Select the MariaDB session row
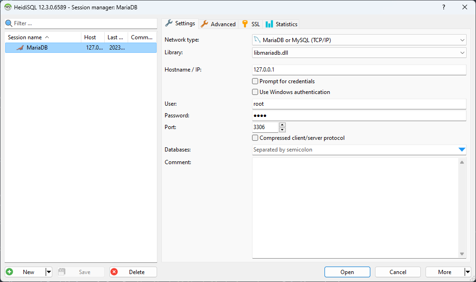 coord(81,48)
